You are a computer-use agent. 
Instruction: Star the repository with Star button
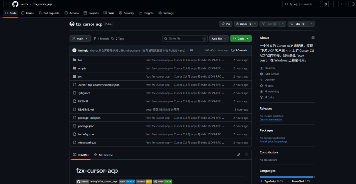click(298, 24)
